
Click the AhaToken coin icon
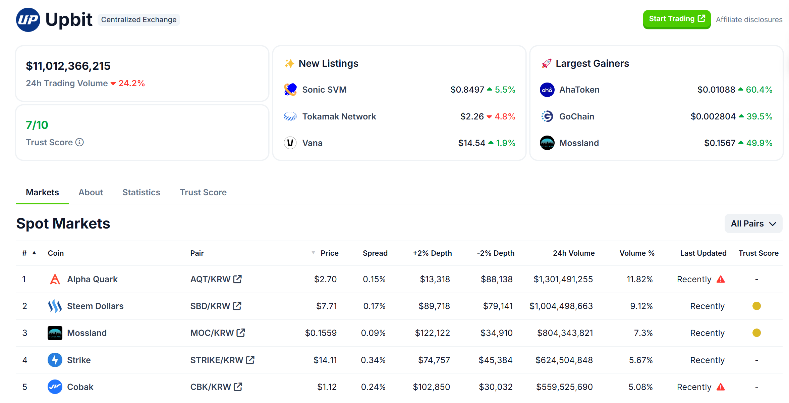[547, 90]
